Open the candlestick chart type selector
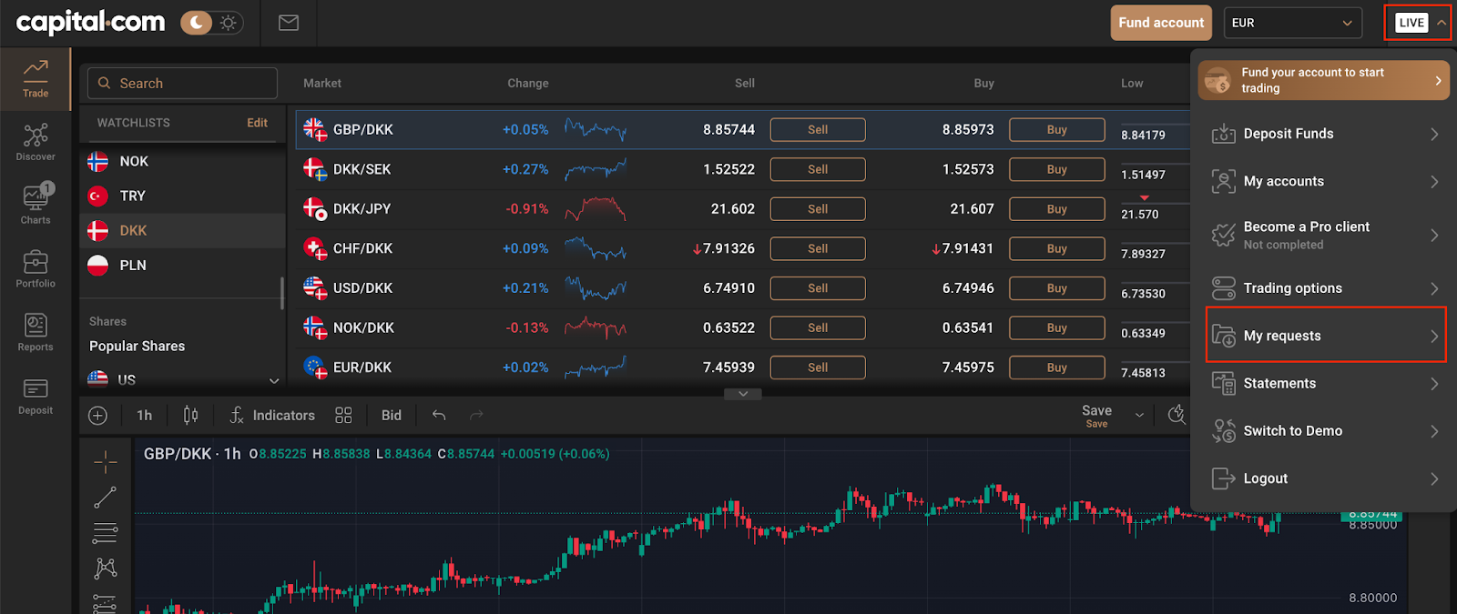1457x614 pixels. tap(190, 416)
